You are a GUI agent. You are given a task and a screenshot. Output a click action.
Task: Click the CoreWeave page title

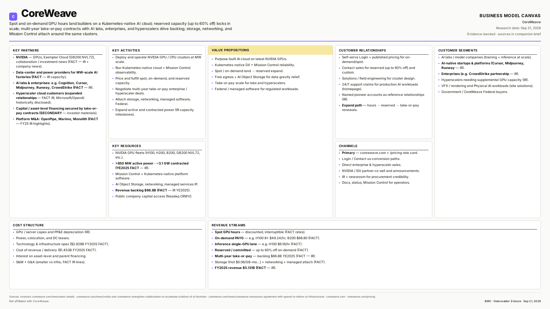coord(49,13)
